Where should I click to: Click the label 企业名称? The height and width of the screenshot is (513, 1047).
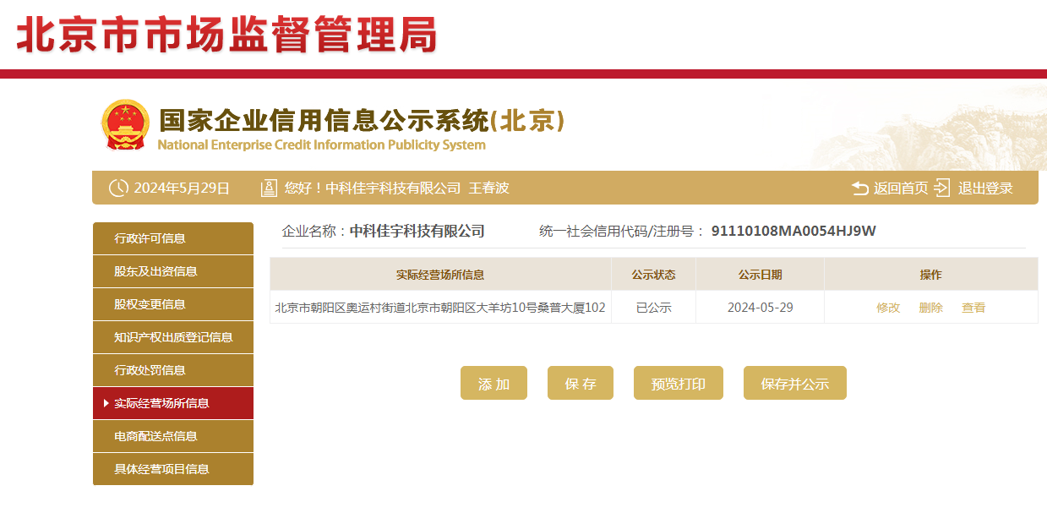coord(314,231)
